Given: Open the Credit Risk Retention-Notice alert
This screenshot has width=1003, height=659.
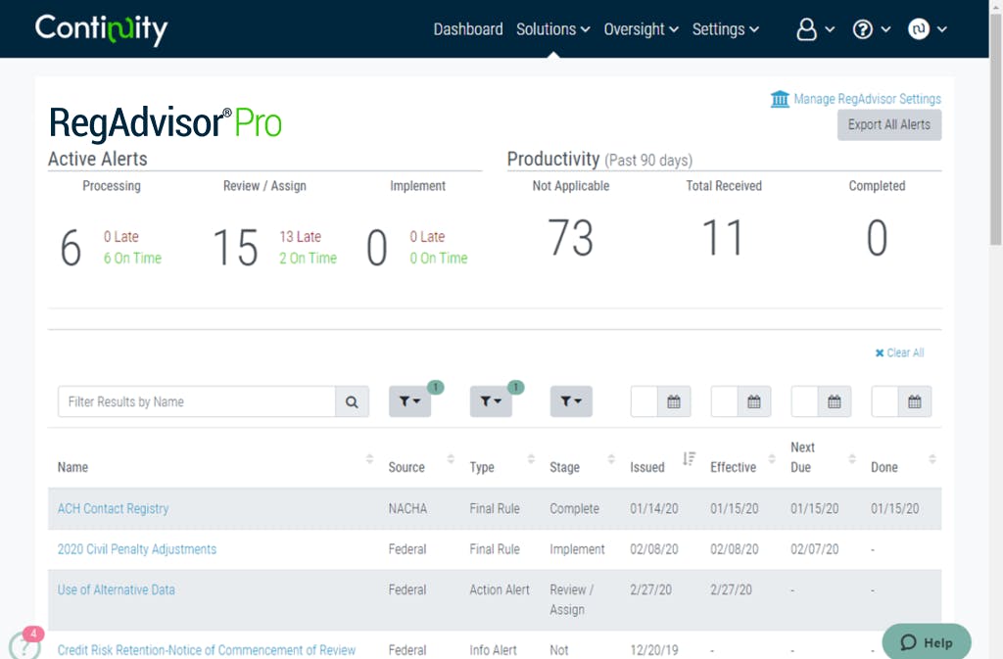Looking at the screenshot, I should coord(207,650).
